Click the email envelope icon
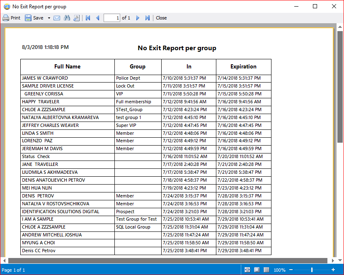The height and width of the screenshot is (275, 344). (57, 18)
